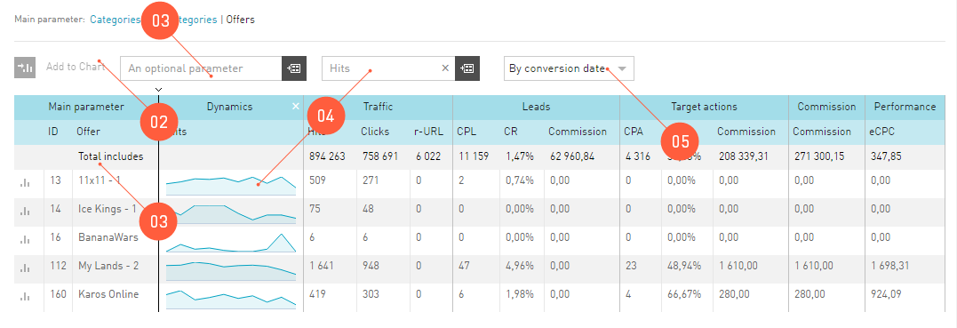Click the Performance column group header
Image resolution: width=957 pixels, height=328 pixels.
coord(905,107)
